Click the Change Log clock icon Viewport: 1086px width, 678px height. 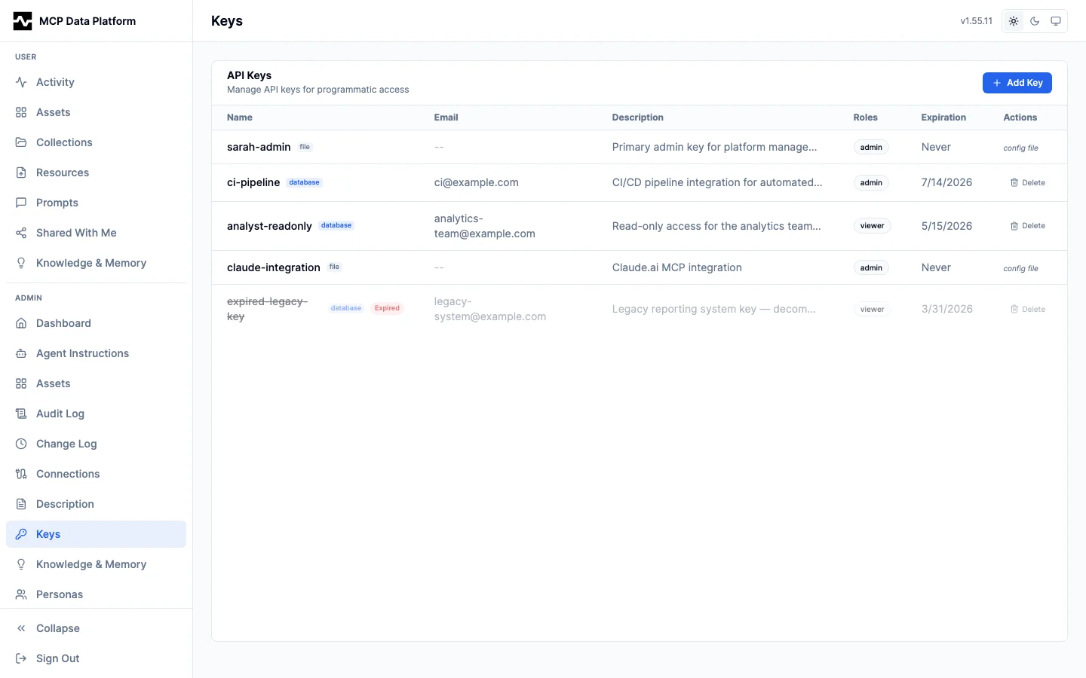[x=21, y=444]
